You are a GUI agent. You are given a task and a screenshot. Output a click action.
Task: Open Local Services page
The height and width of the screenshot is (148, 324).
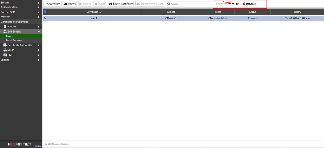coord(21,40)
